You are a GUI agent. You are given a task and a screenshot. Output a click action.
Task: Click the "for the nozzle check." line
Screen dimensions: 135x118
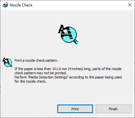pos(30,81)
